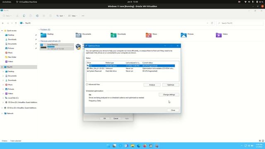
Task: Collapse the Folders (6) group
Action: click(x=39, y=30)
